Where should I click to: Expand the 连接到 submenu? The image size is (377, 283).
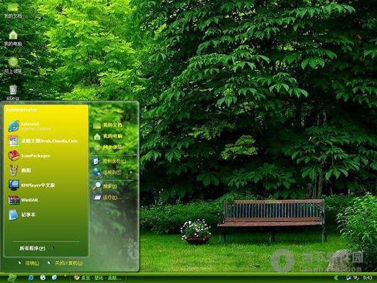(x=113, y=172)
